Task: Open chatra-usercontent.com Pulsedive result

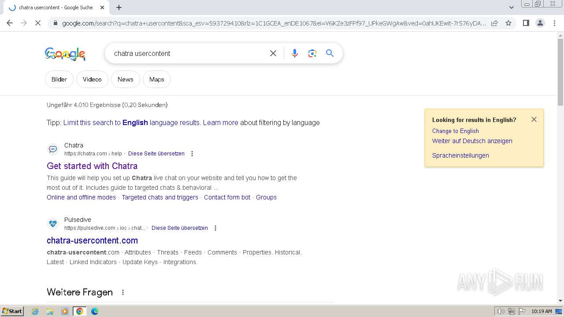Action: click(x=92, y=240)
